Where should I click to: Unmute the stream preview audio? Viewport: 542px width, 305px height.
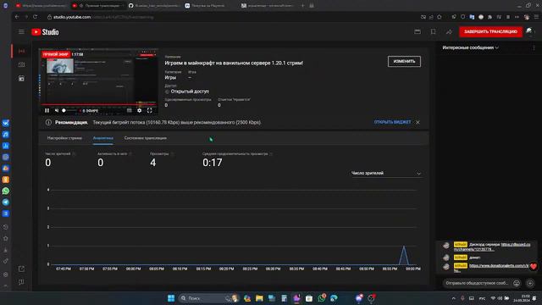(57, 111)
